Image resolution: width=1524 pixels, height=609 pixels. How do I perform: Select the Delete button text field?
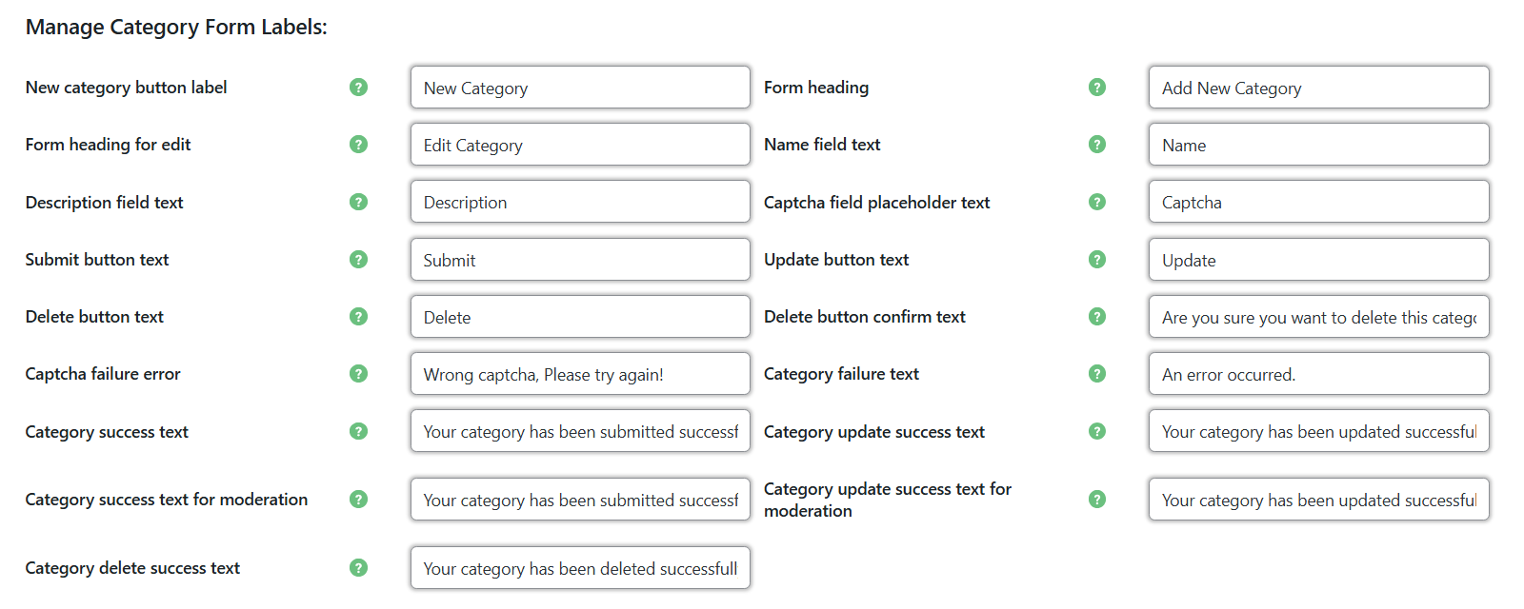point(580,316)
